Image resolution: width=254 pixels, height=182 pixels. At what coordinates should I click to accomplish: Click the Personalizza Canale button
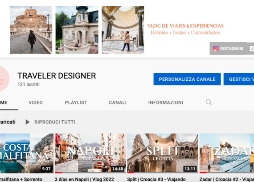pyautogui.click(x=187, y=79)
